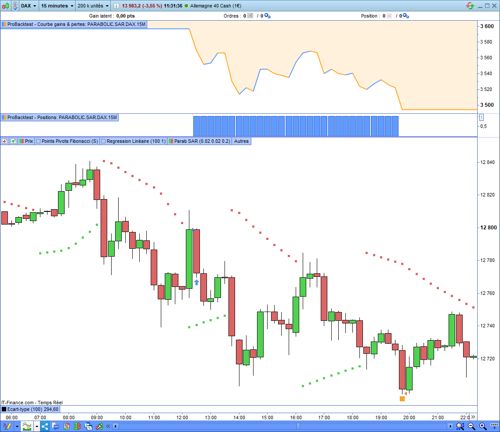The height and width of the screenshot is (432, 500).
Task: Open the 15 minutes timeframe dropdown
Action: pos(58,6)
